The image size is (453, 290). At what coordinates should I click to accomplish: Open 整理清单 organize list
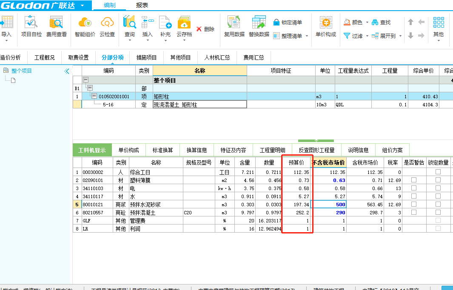click(288, 36)
